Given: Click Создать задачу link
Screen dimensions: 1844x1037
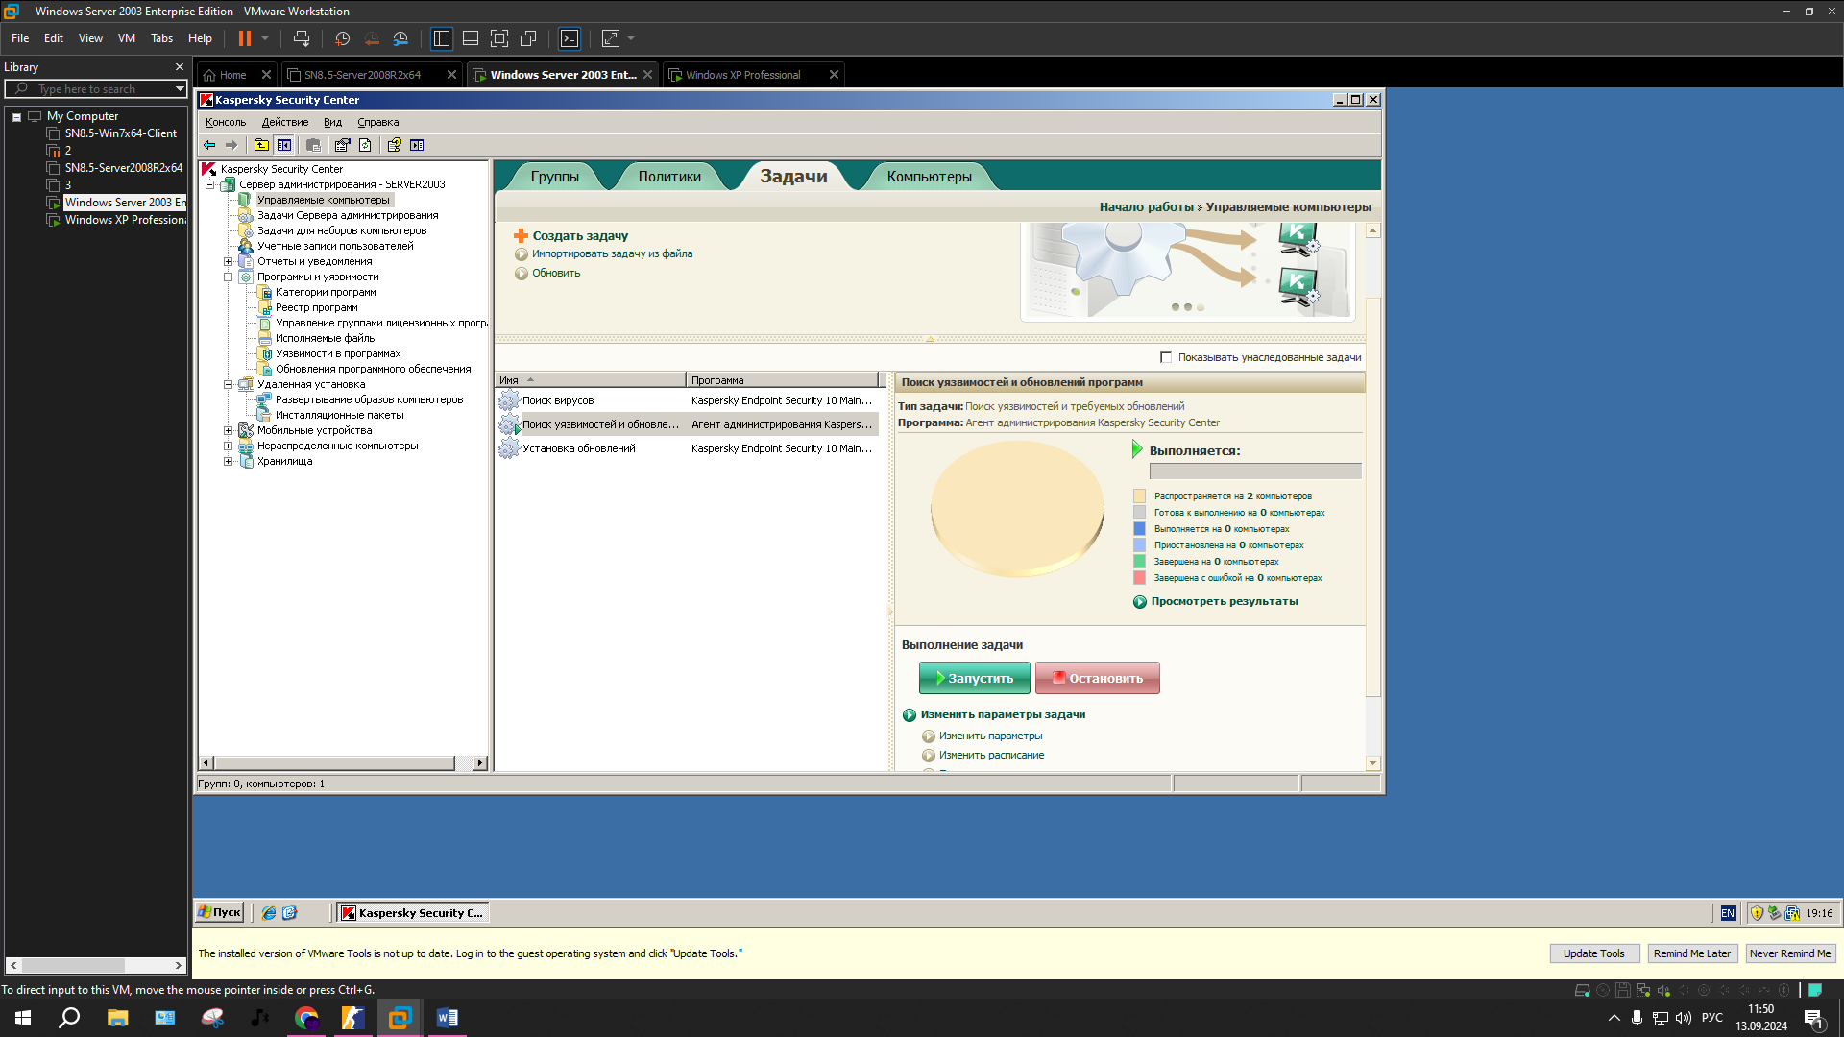Looking at the screenshot, I should tap(580, 235).
